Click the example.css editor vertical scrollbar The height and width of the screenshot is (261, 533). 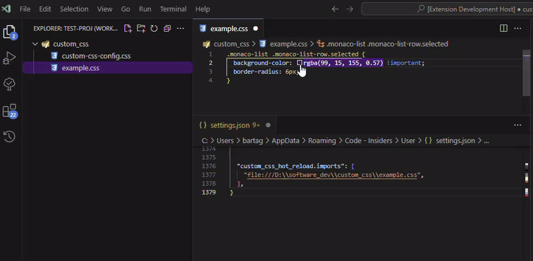pyautogui.click(x=526, y=72)
